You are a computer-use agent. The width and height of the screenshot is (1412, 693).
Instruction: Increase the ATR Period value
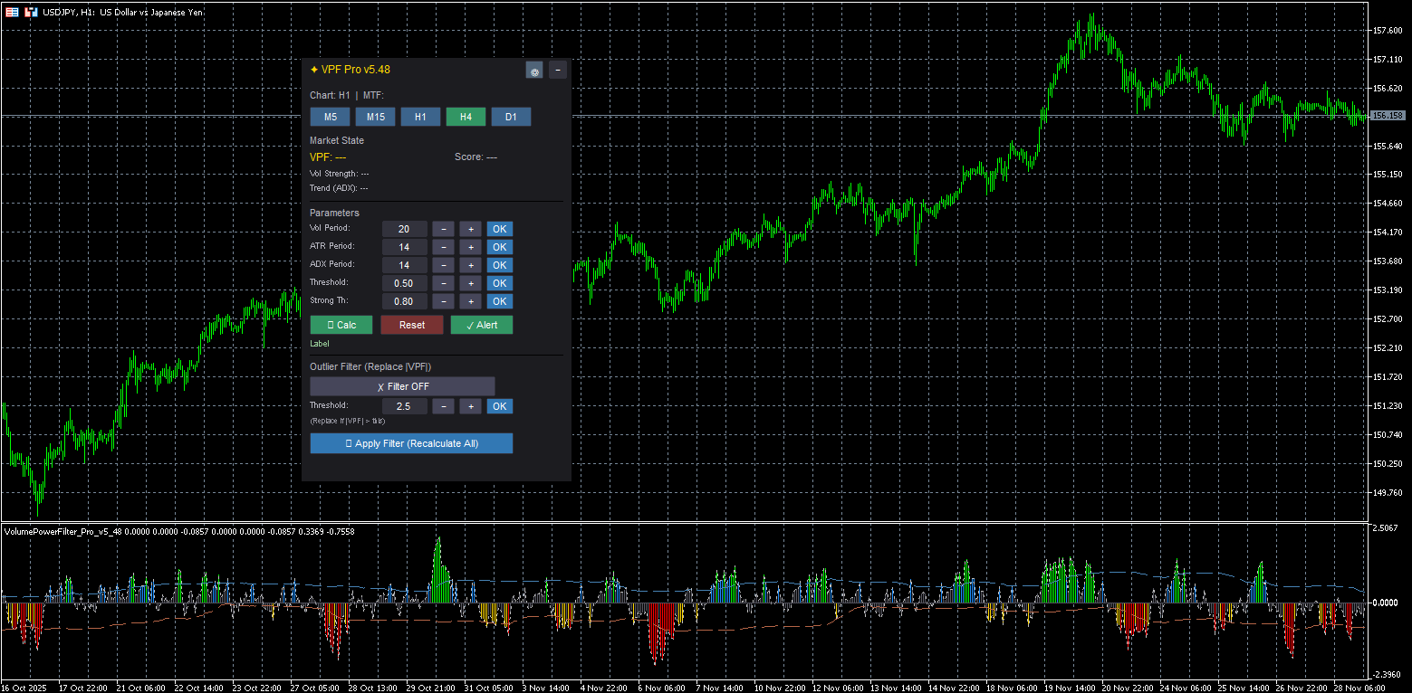point(471,247)
